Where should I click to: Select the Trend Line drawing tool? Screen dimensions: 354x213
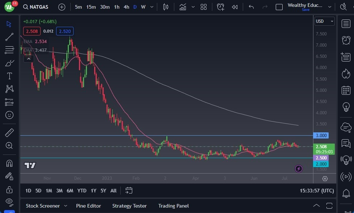pos(9,37)
